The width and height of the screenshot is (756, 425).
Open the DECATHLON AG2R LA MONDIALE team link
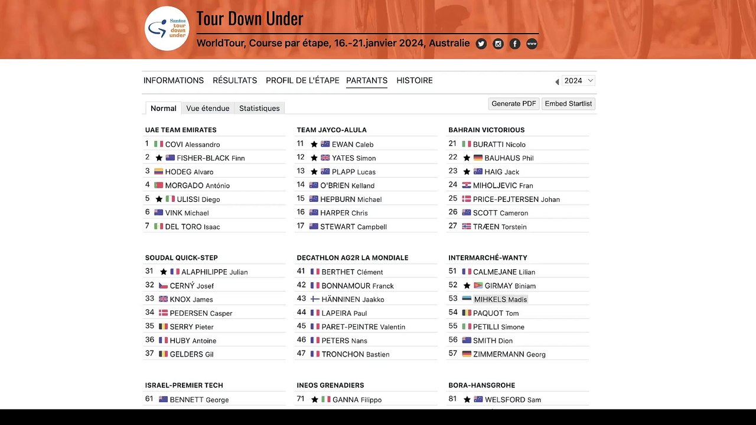(x=353, y=258)
